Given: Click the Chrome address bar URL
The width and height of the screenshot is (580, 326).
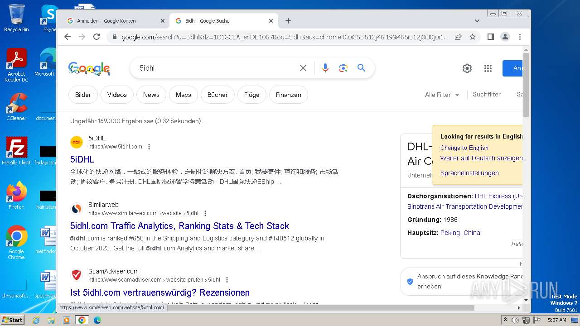Looking at the screenshot, I should click(285, 37).
